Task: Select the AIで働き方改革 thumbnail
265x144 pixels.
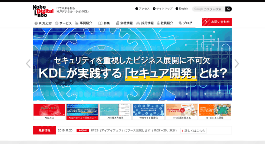Action: tap(115, 112)
